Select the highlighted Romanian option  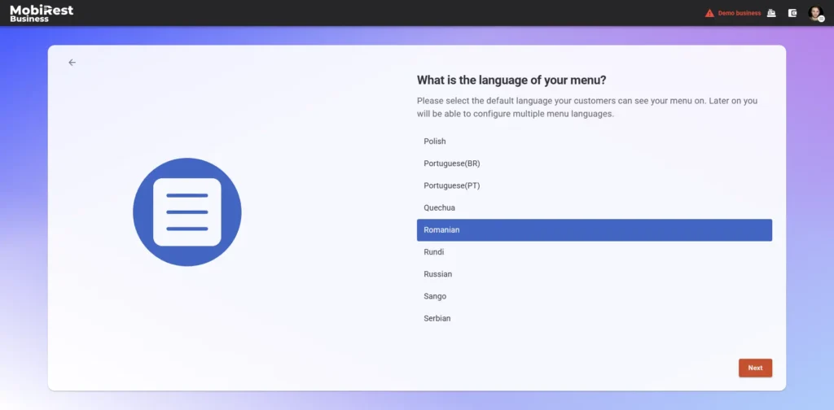pyautogui.click(x=594, y=230)
